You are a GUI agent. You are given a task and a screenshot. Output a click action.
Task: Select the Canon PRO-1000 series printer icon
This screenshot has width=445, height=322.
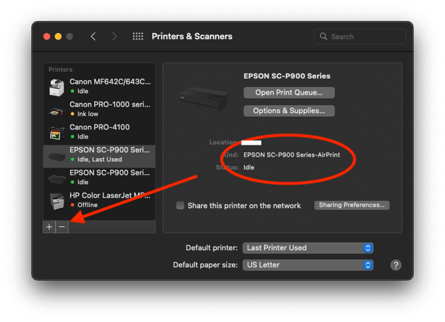(57, 109)
